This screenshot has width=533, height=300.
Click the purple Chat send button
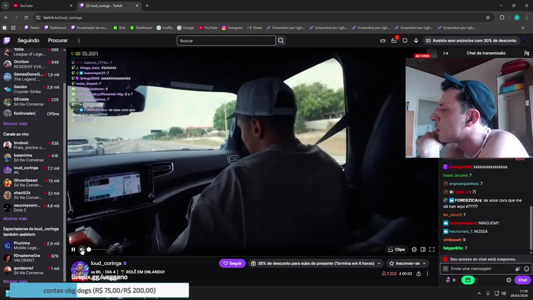[x=523, y=280]
